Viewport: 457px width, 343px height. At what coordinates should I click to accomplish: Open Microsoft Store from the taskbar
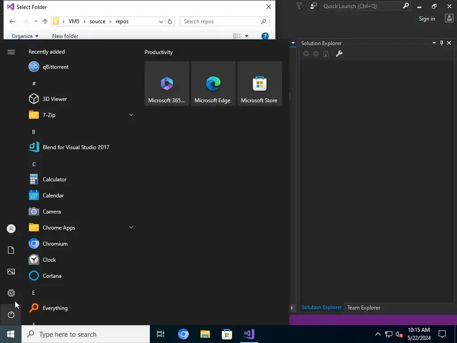(x=227, y=334)
